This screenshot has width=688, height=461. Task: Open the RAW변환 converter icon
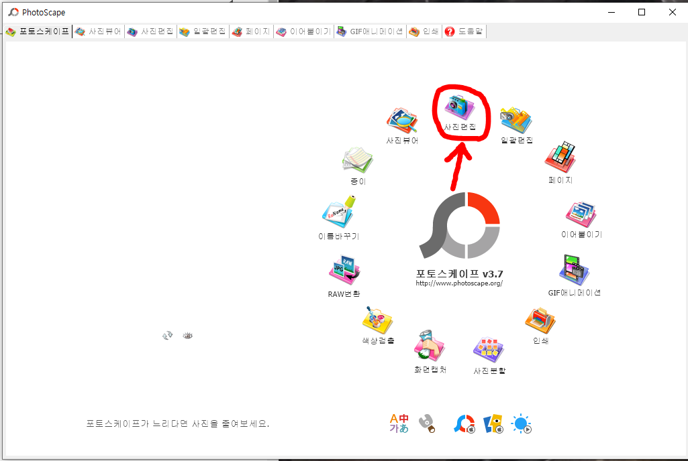(x=344, y=270)
